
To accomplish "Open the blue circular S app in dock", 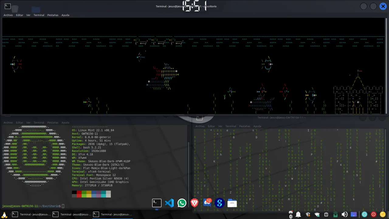I will click(x=219, y=203).
